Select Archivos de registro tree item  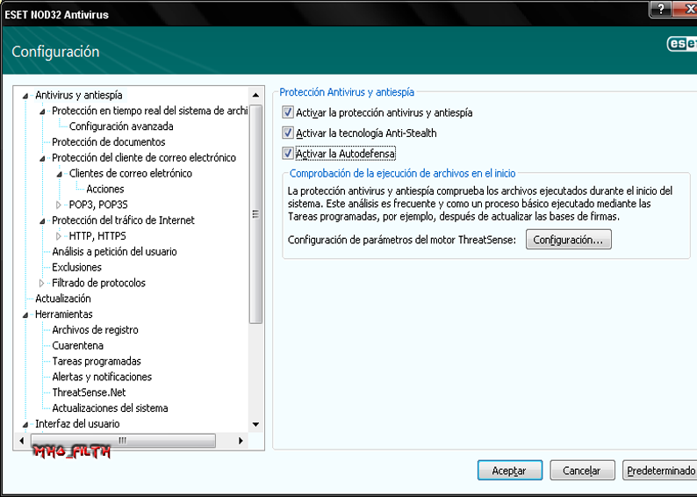(95, 330)
